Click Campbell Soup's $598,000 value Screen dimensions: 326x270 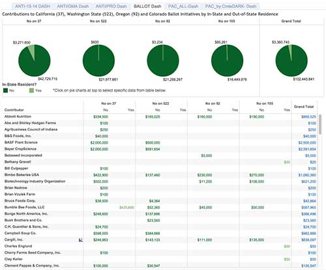coord(100,234)
